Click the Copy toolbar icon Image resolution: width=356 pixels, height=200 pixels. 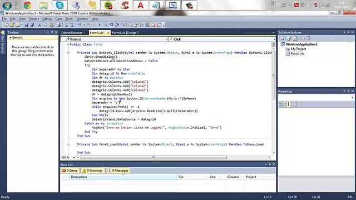(x=46, y=25)
